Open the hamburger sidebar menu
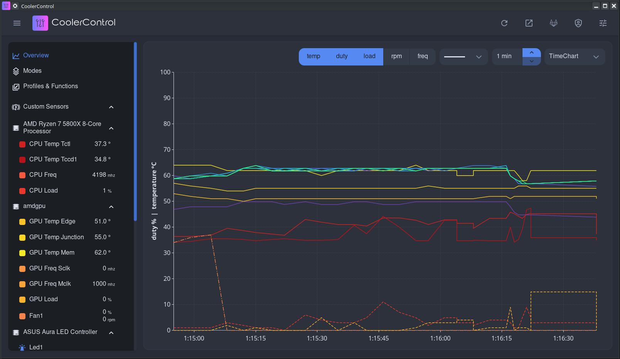620x359 pixels. [17, 23]
